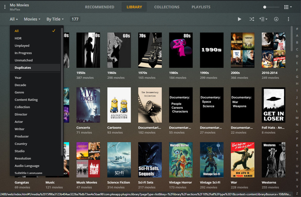The image size is (301, 197).
Task: Select the All filter option
Action: pos(35,31)
